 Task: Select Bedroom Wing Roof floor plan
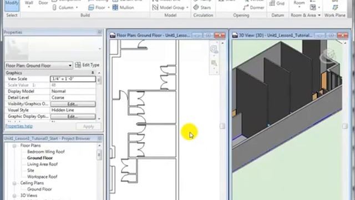(45, 152)
